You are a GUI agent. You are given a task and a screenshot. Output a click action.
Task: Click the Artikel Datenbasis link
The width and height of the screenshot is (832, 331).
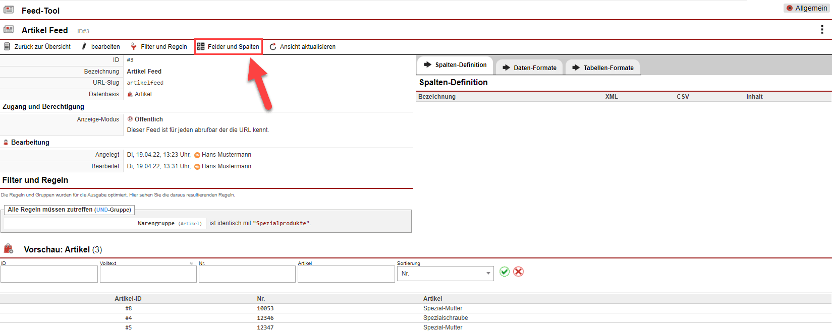pos(143,94)
